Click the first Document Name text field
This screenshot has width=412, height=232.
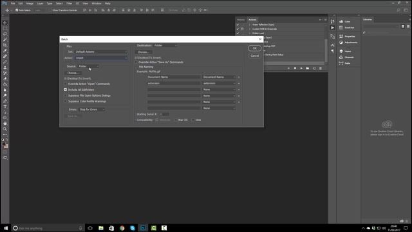[x=174, y=77]
